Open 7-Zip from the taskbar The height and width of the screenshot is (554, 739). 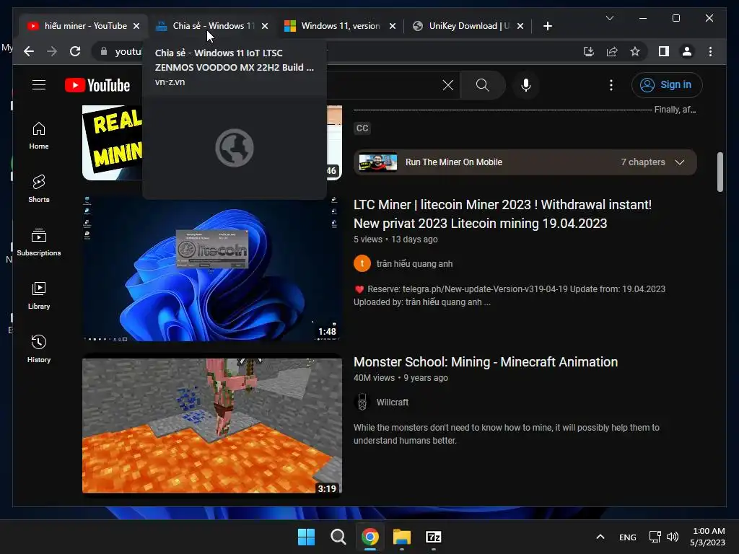434,537
